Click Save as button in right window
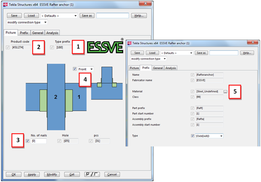 pyautogui.click(x=201, y=53)
